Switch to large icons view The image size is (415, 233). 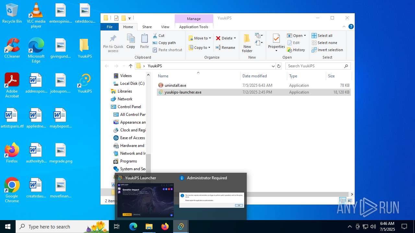[350, 201]
